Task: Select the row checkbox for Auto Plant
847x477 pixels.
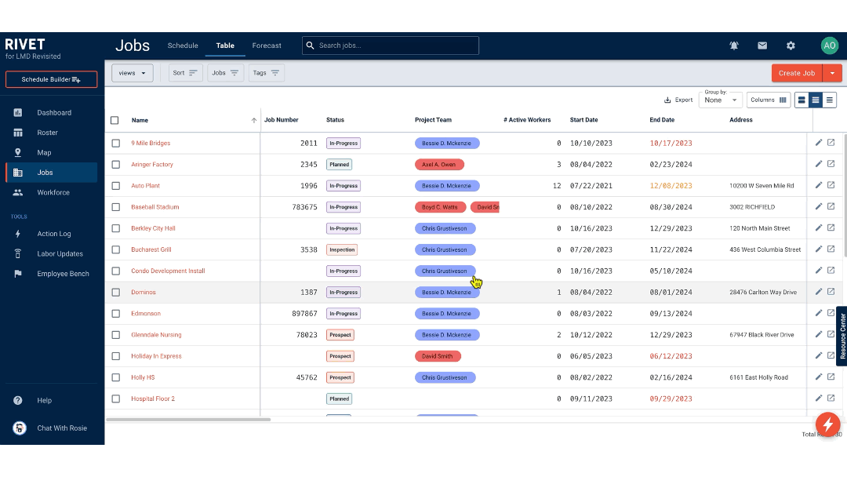Action: tap(114, 185)
